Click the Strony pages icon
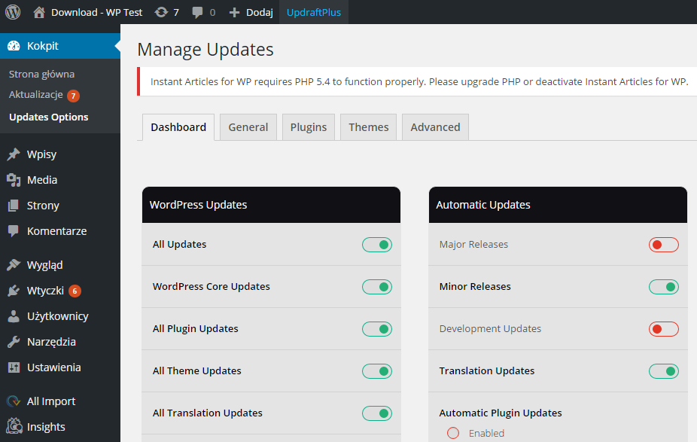The width and height of the screenshot is (697, 442). pyautogui.click(x=14, y=206)
